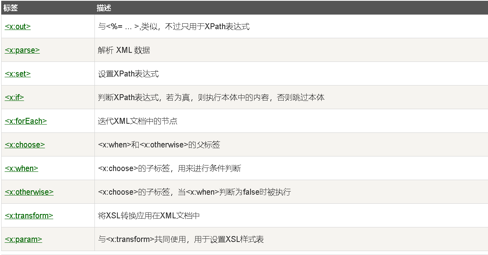
Task: Select the text 解析 XML 数据
Action: 124,50
